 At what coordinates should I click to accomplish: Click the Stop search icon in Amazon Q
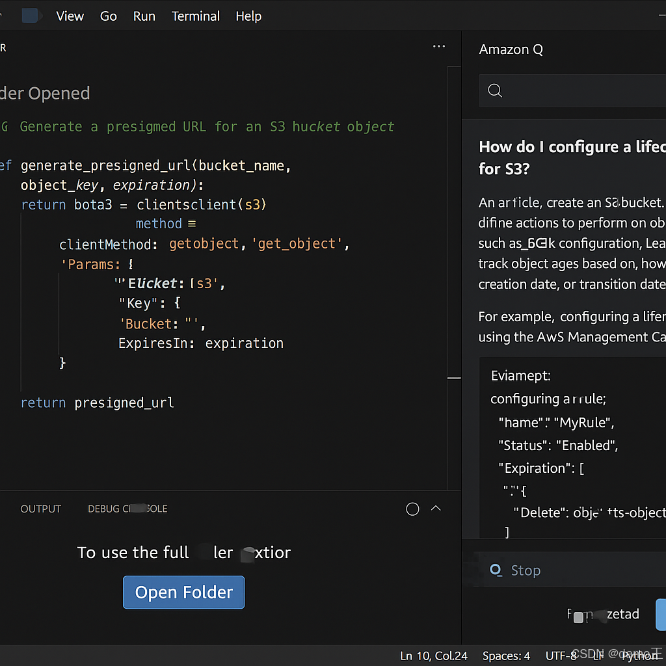496,570
